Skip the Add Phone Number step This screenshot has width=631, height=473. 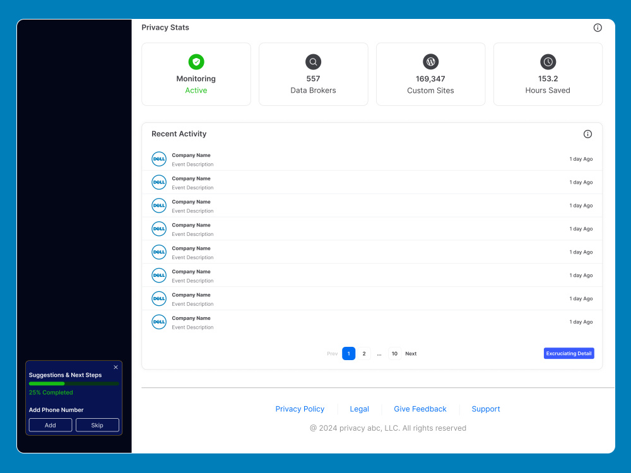[x=97, y=425]
